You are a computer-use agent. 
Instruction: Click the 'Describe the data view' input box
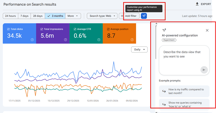click(184, 60)
